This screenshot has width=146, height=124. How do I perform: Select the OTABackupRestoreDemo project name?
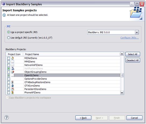click(37, 82)
